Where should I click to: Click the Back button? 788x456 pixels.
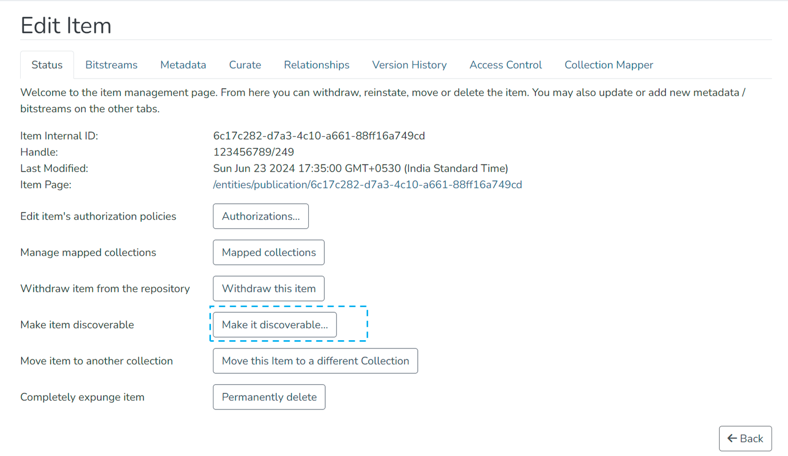[745, 438]
